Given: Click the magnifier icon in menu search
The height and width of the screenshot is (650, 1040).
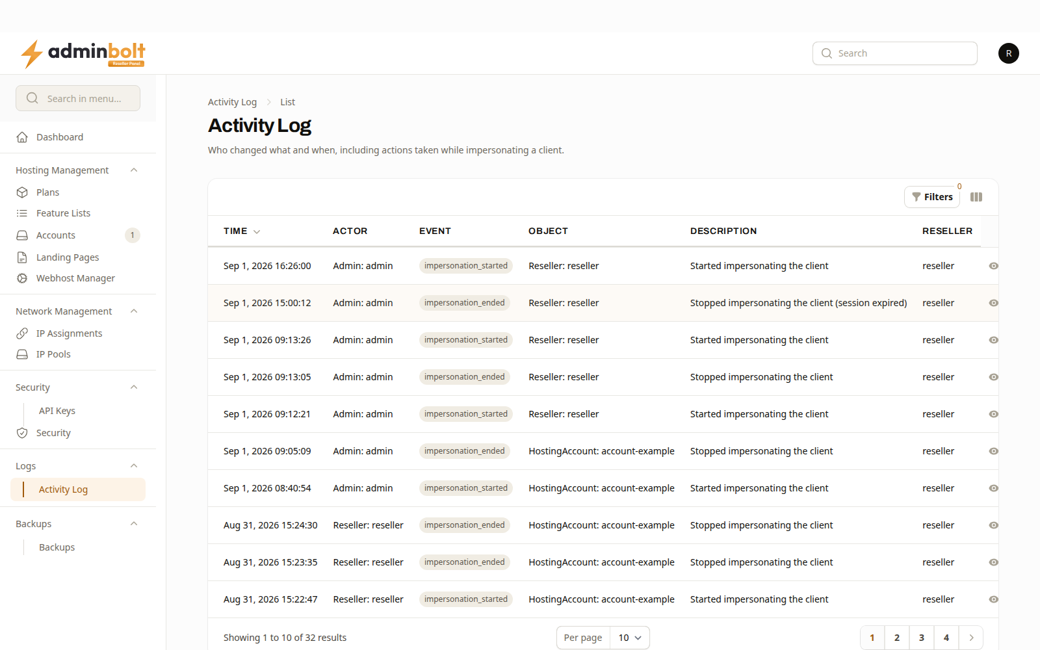Looking at the screenshot, I should pos(32,98).
